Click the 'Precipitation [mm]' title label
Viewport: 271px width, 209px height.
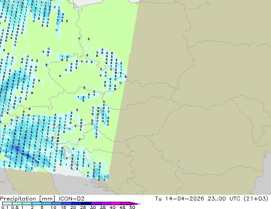click(x=28, y=199)
